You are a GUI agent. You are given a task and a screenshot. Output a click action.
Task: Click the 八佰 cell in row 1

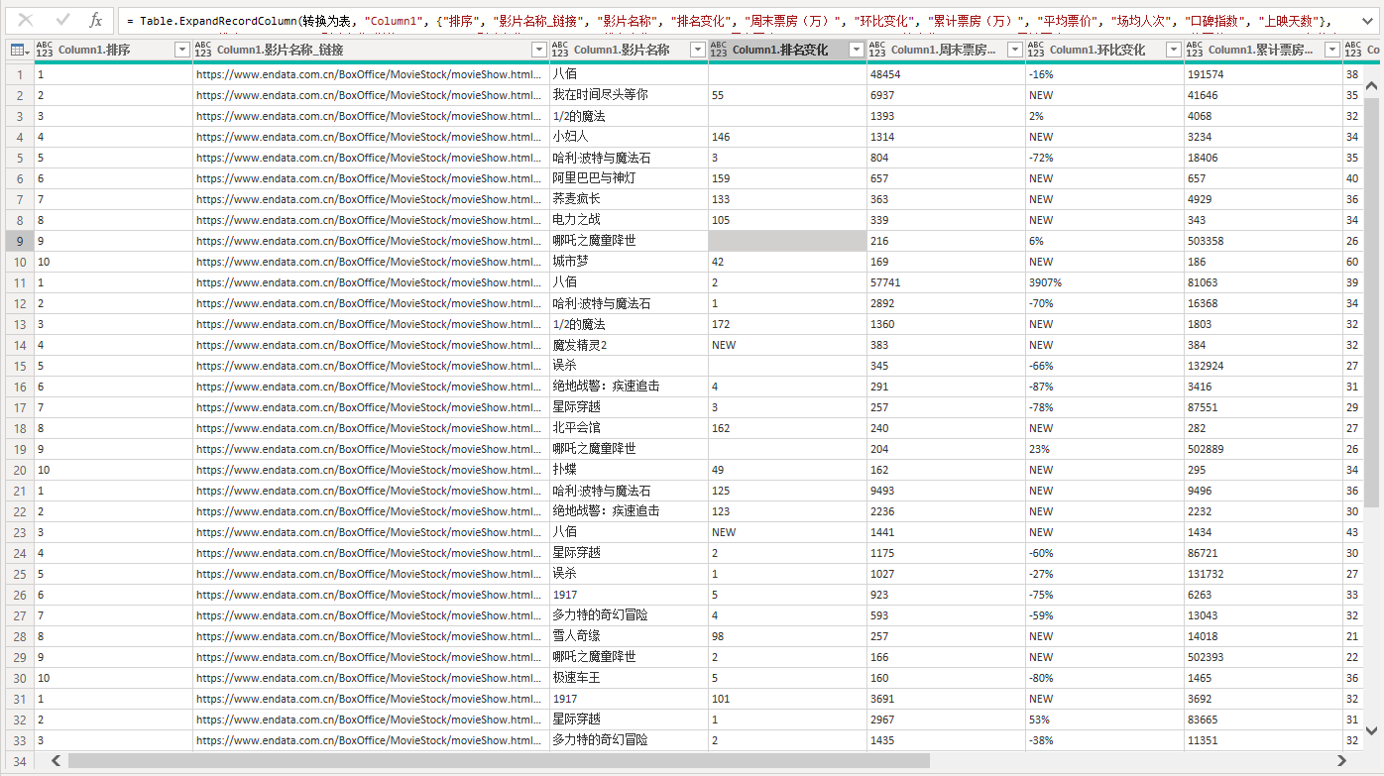point(575,73)
